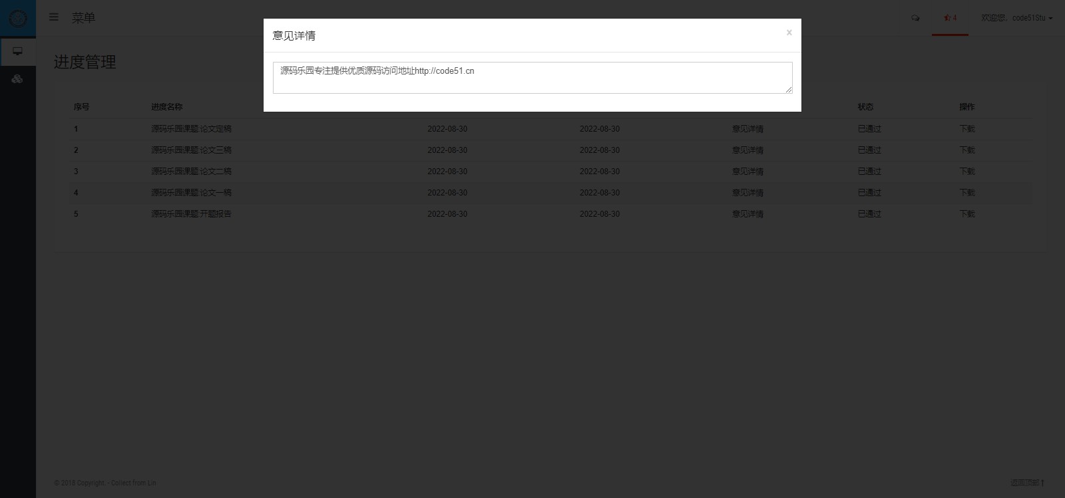Screen dimensions: 1065x498
Task: Open 意见详情 for 论文一稿 row
Action: click(x=747, y=193)
